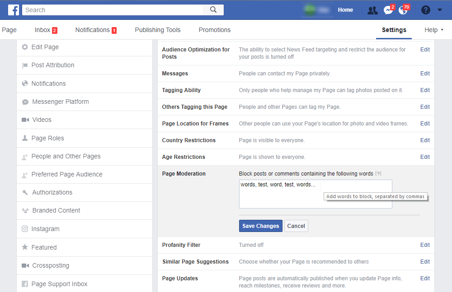Select Page Roles in the sidebar
452x292 pixels.
(47, 138)
